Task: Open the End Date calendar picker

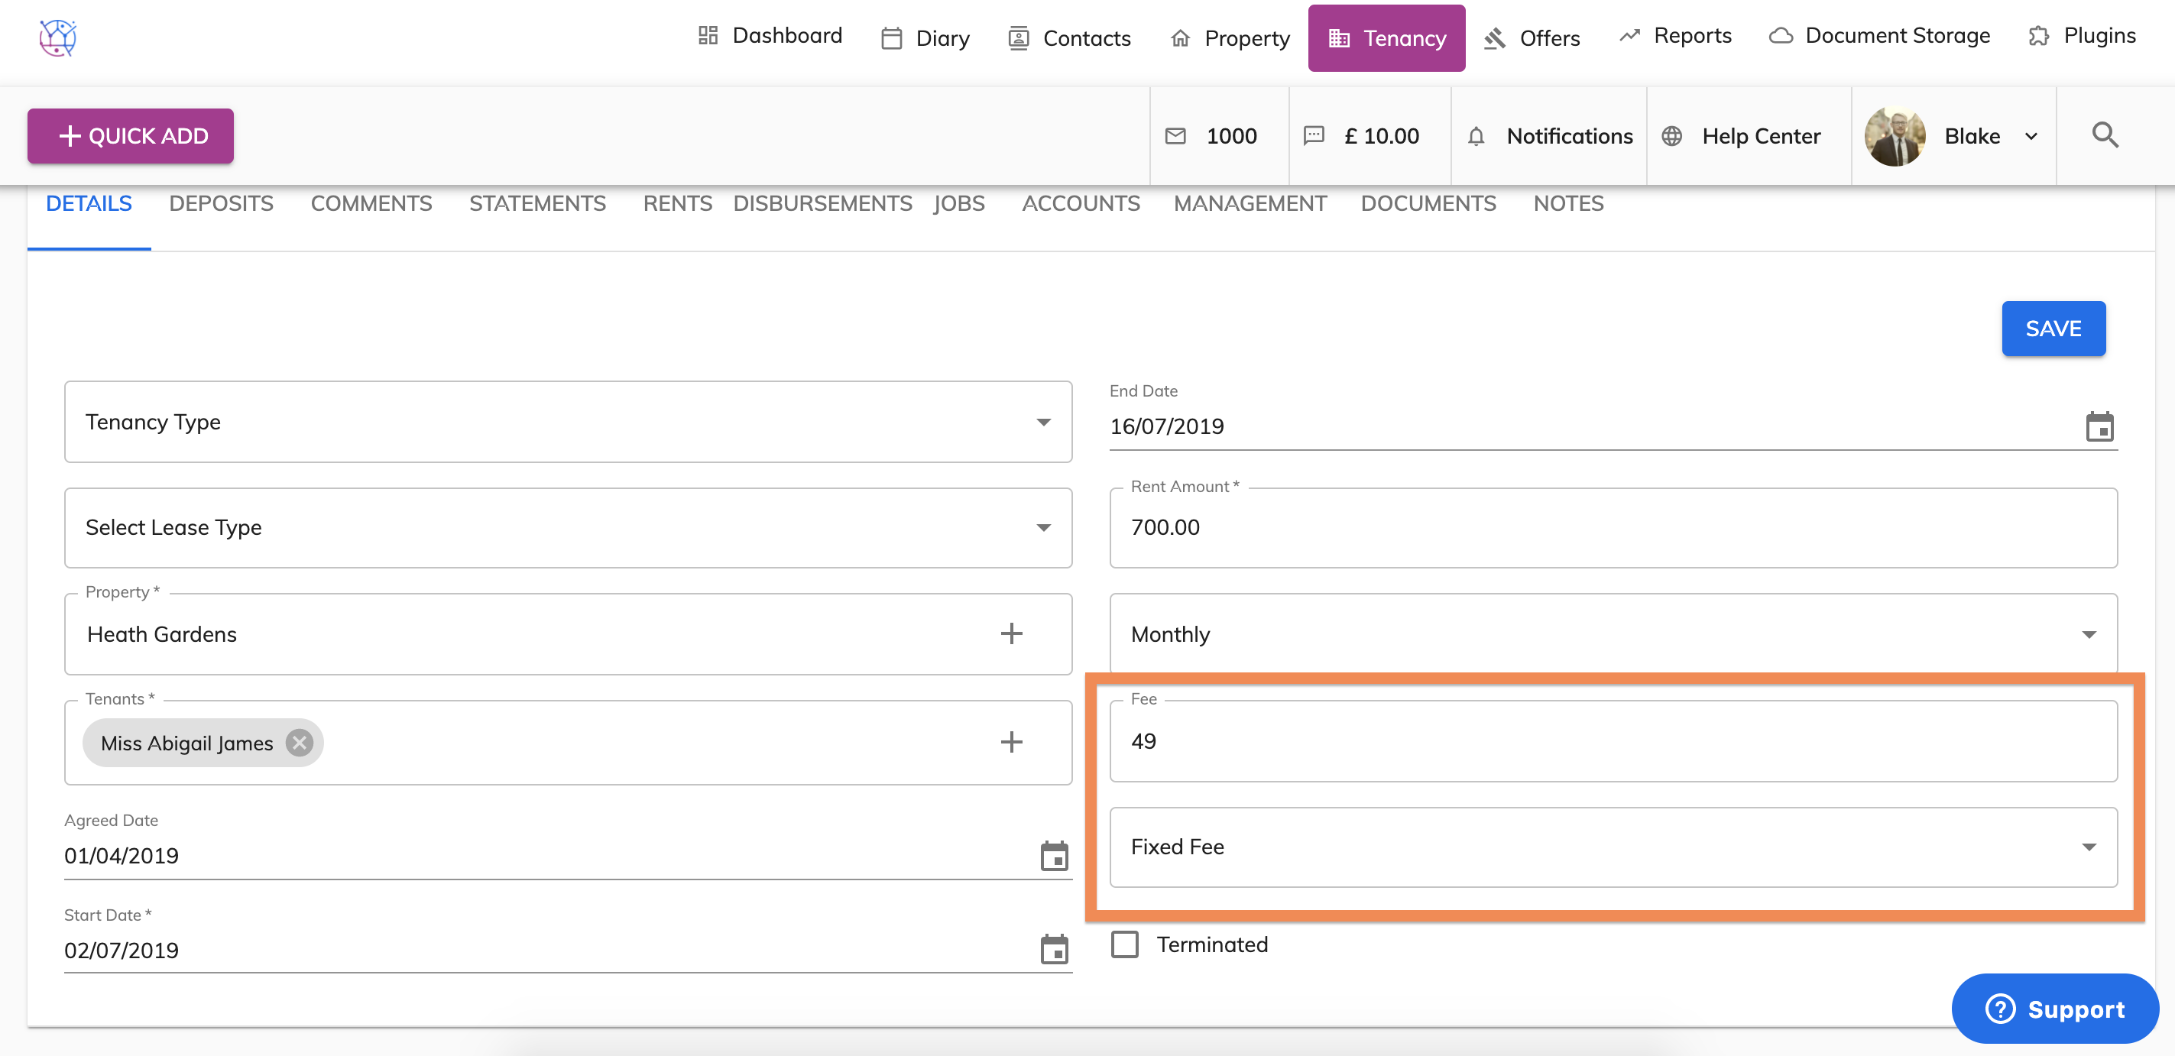Action: point(2099,427)
